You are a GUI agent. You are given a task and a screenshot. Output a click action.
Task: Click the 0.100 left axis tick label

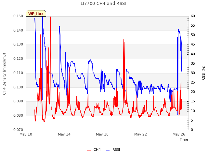pos(18,87)
